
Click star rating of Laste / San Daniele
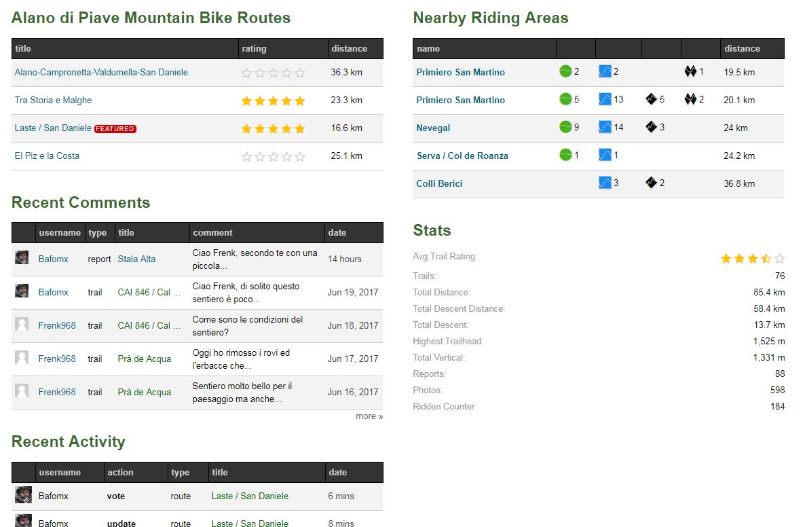(x=273, y=128)
